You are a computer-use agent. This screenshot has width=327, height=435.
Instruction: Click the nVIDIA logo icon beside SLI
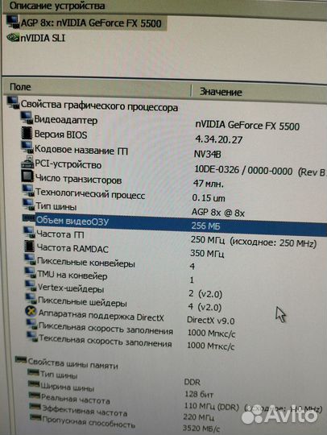point(13,37)
